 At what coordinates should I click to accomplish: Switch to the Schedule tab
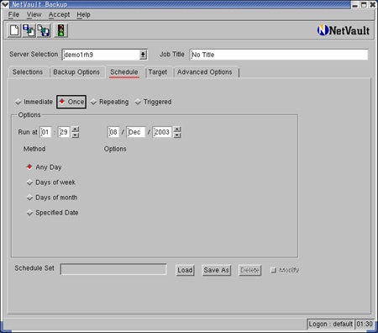coord(124,72)
